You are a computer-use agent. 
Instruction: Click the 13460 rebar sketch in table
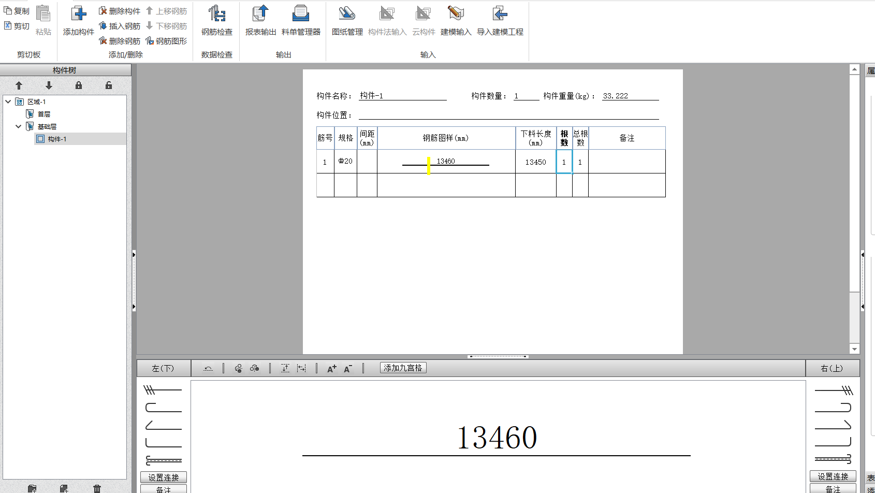pyautogui.click(x=446, y=162)
